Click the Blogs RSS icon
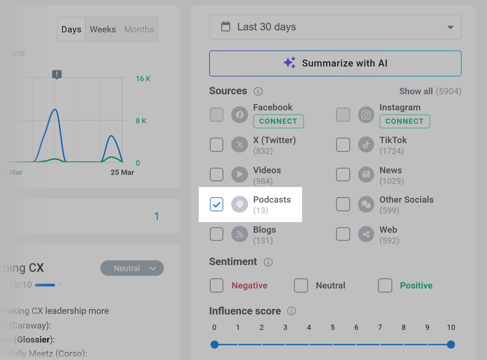Viewport: 487px width, 360px height. pos(239,234)
